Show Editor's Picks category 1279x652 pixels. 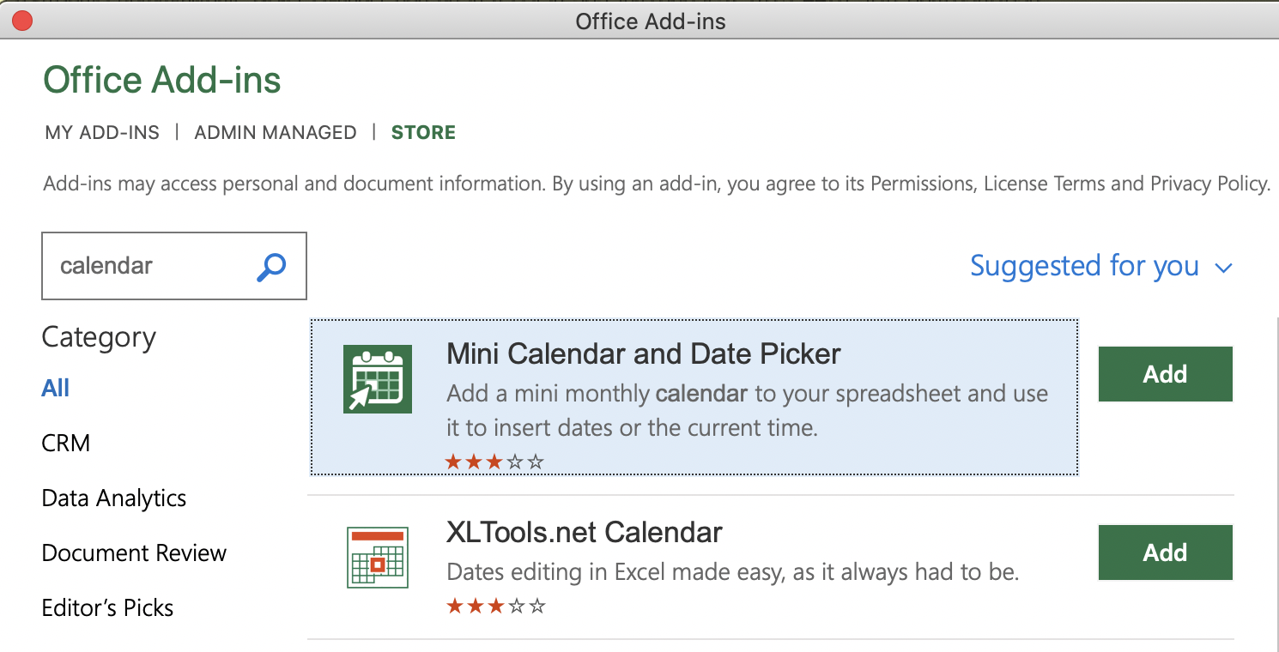(x=108, y=607)
